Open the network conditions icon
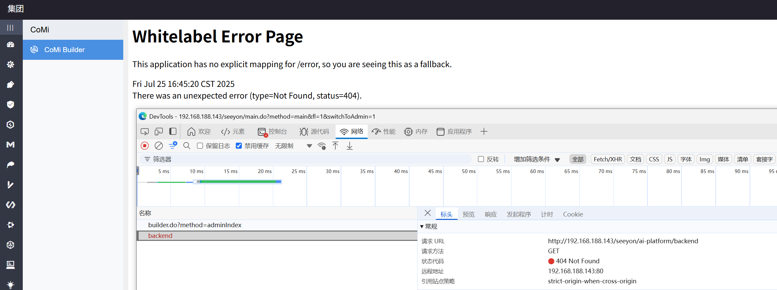This screenshot has height=290, width=777. (x=322, y=146)
